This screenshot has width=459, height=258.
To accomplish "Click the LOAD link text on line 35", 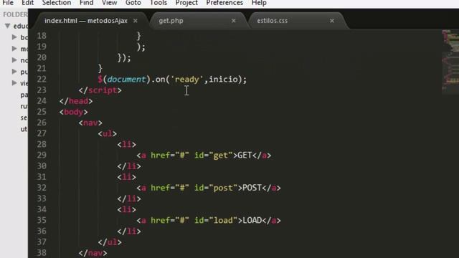I will [252, 220].
